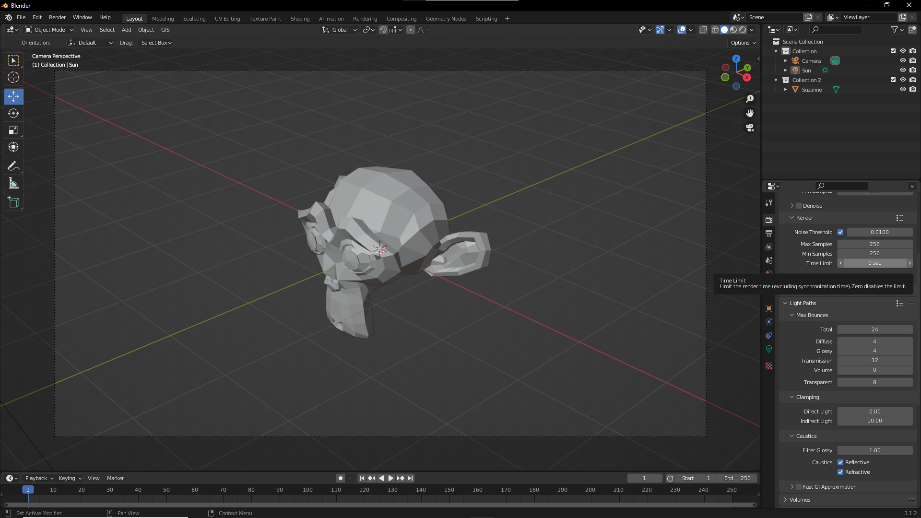Select the 3D Cursor tool
The image size is (921, 518).
[x=13, y=77]
